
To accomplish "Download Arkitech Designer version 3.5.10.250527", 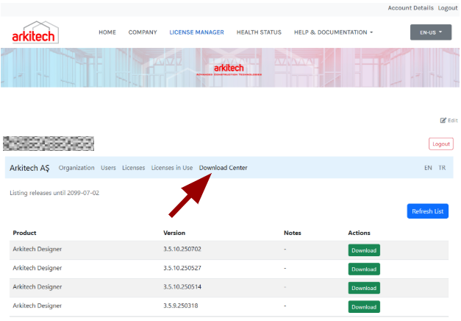I will click(364, 269).
